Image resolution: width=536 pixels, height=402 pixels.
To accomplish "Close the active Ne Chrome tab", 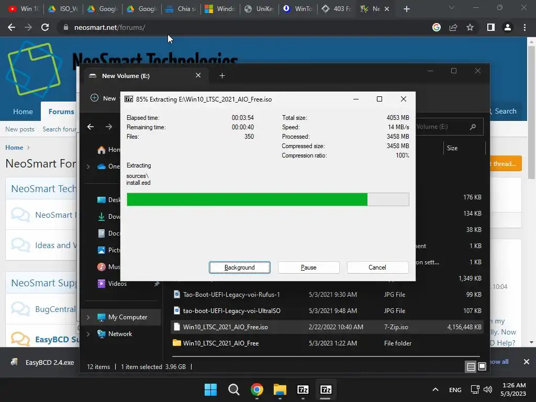I will (387, 9).
